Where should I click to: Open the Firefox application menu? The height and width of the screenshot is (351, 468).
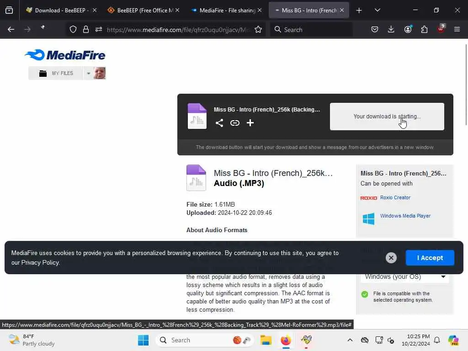pyautogui.click(x=457, y=29)
